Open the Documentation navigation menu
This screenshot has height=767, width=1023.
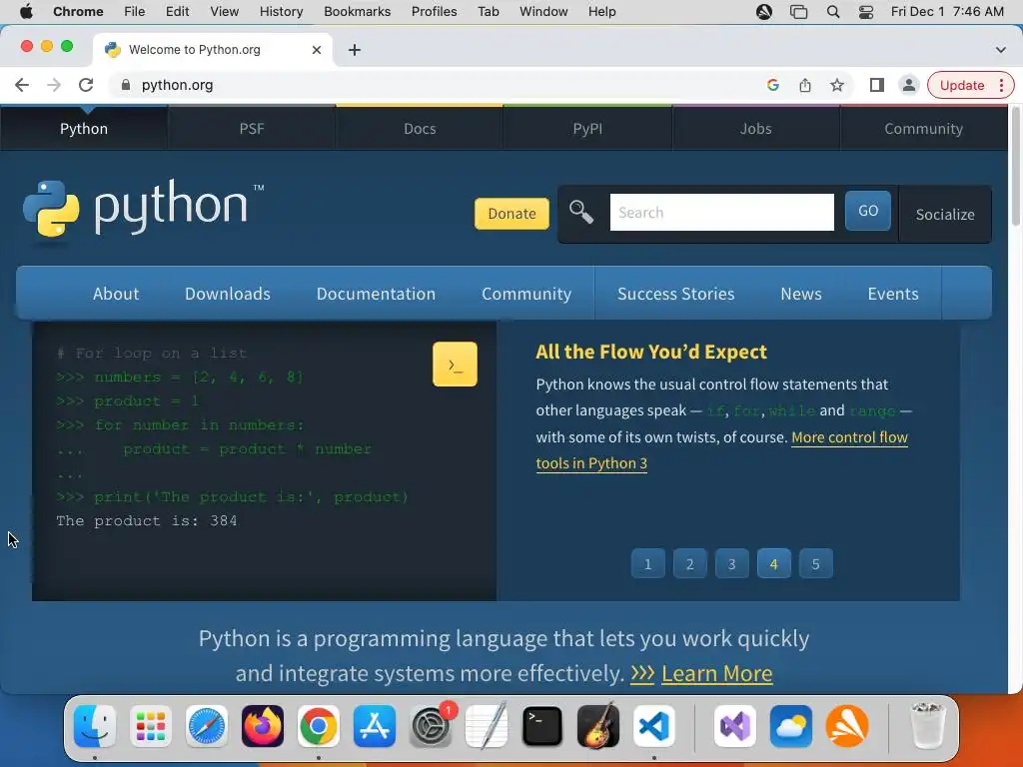tap(376, 294)
